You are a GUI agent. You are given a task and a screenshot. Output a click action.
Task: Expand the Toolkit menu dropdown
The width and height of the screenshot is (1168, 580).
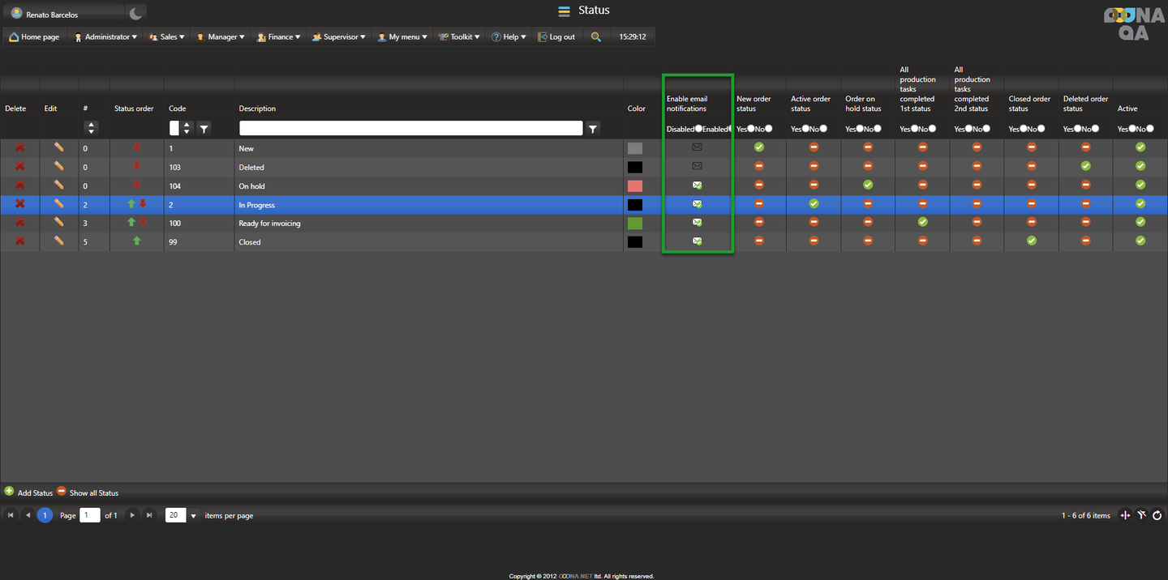coord(459,37)
